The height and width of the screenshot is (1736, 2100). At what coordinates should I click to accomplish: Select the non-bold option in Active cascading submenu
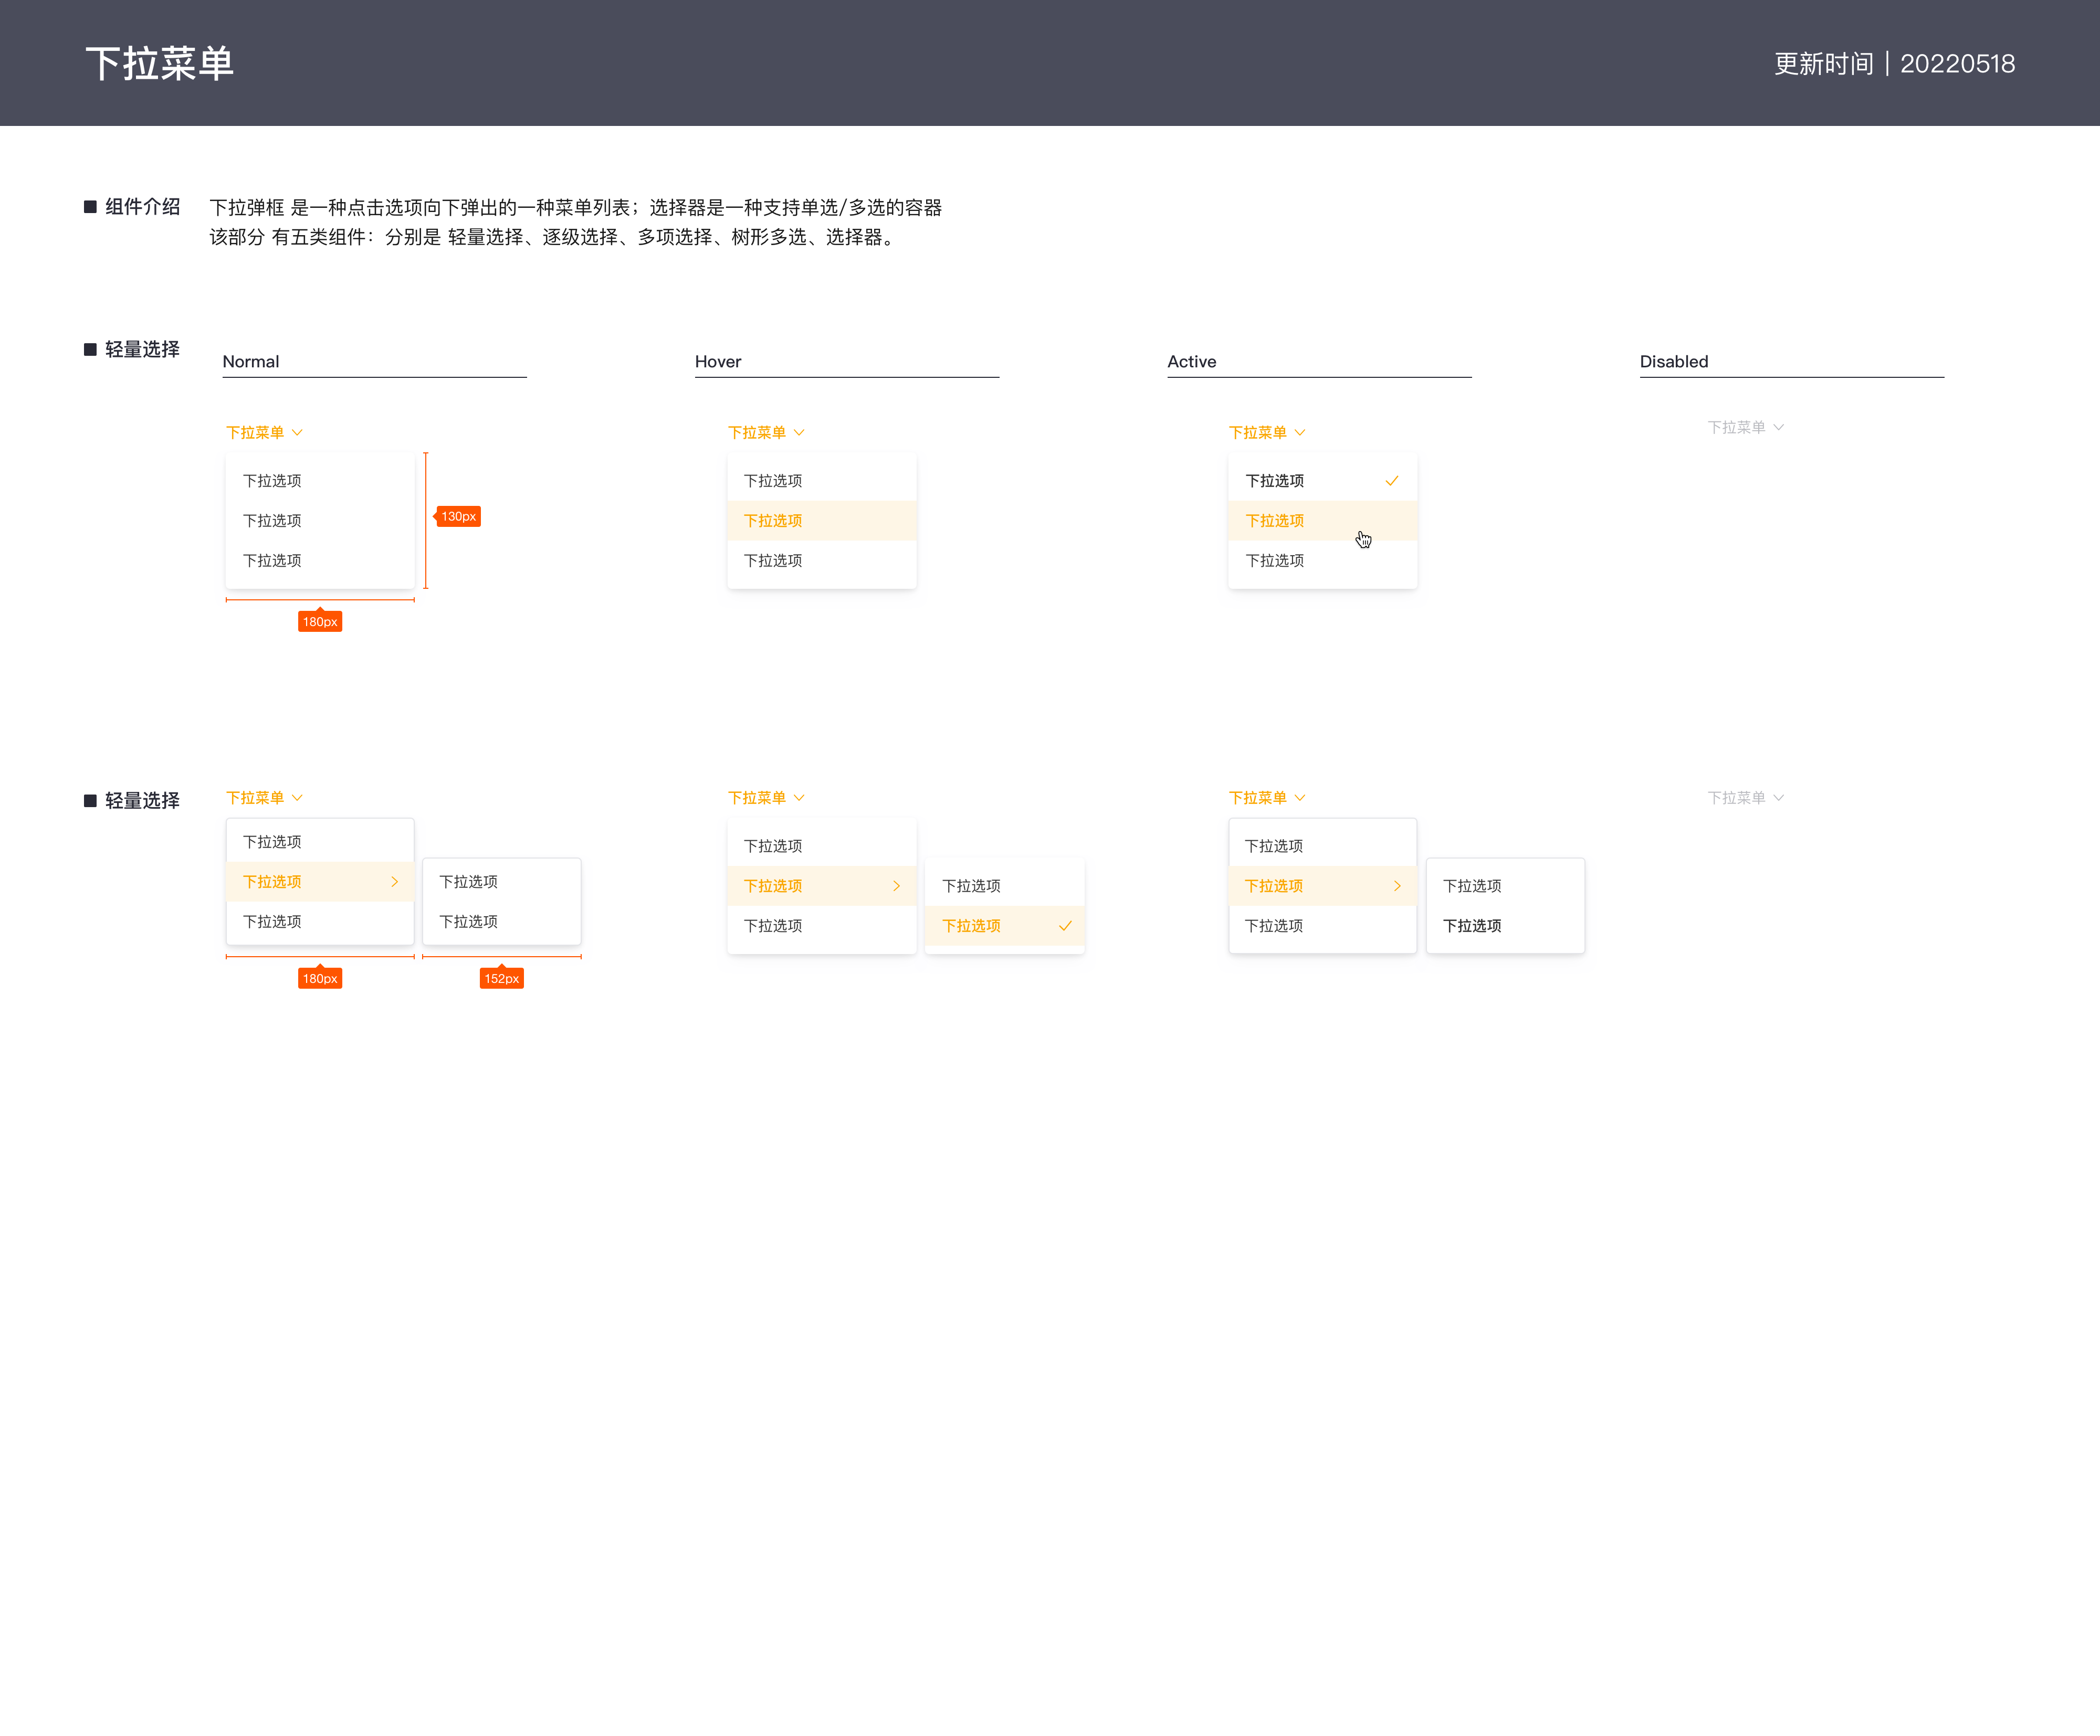(1506, 885)
